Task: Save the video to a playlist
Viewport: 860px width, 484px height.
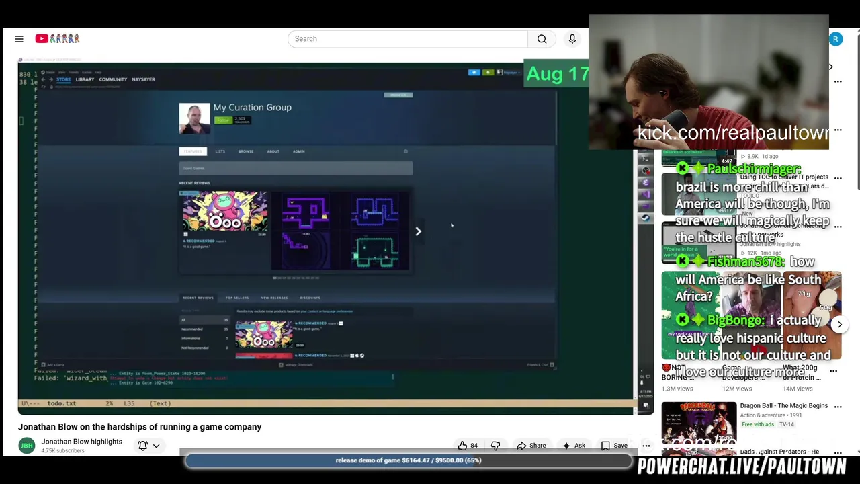Action: [614, 446]
